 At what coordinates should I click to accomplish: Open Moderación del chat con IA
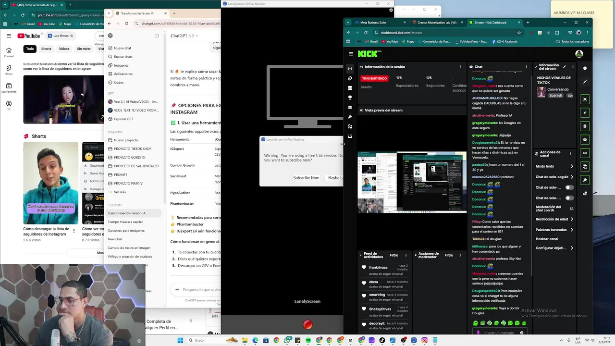click(x=554, y=209)
